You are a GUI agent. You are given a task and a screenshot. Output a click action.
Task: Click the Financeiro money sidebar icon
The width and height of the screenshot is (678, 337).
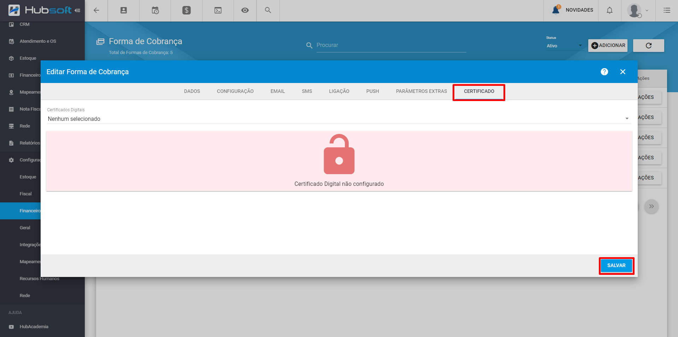11,75
